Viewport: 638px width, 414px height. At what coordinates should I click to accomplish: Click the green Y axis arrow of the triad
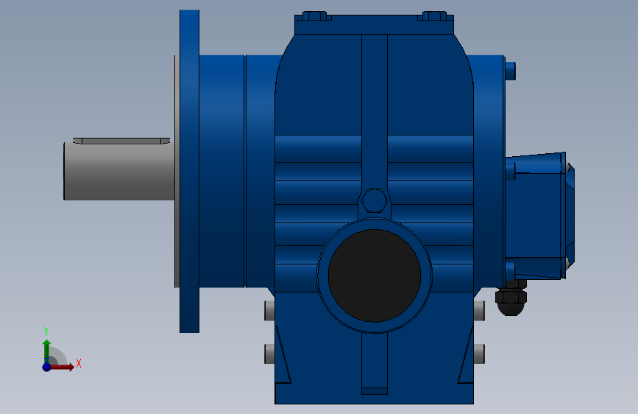pos(46,351)
